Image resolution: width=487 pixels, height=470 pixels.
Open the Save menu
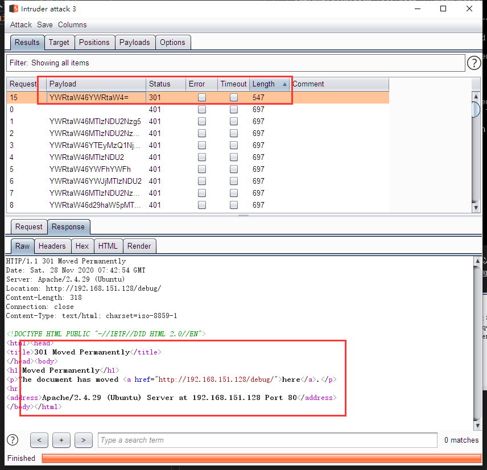[x=44, y=25]
